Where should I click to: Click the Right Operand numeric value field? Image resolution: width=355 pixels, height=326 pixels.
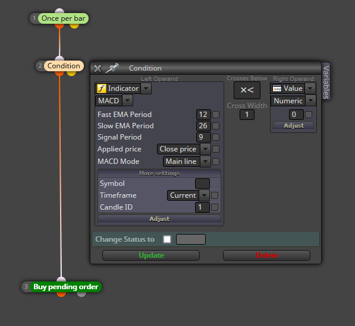point(296,115)
